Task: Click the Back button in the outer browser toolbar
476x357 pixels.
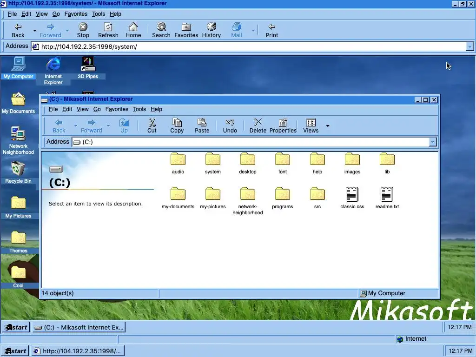Action: (x=18, y=30)
